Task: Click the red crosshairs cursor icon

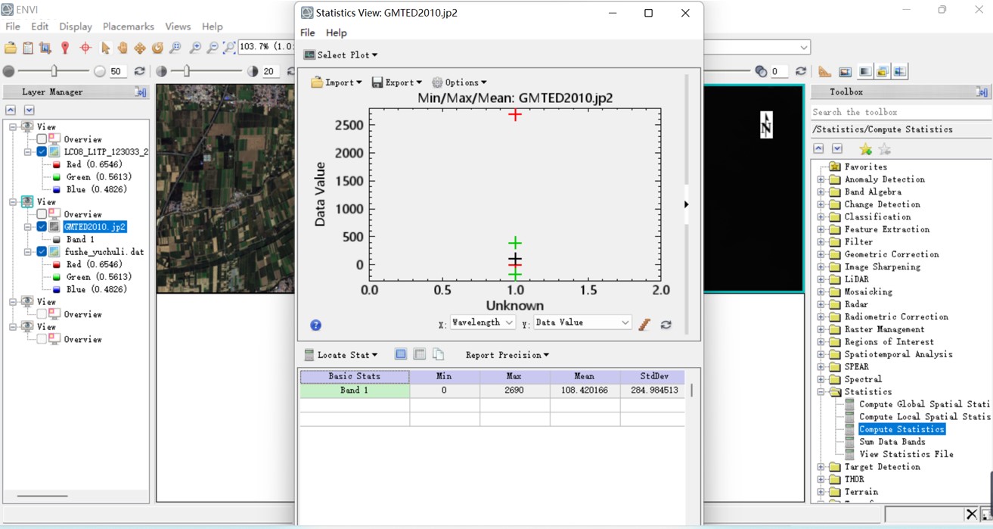Action: 85,48
